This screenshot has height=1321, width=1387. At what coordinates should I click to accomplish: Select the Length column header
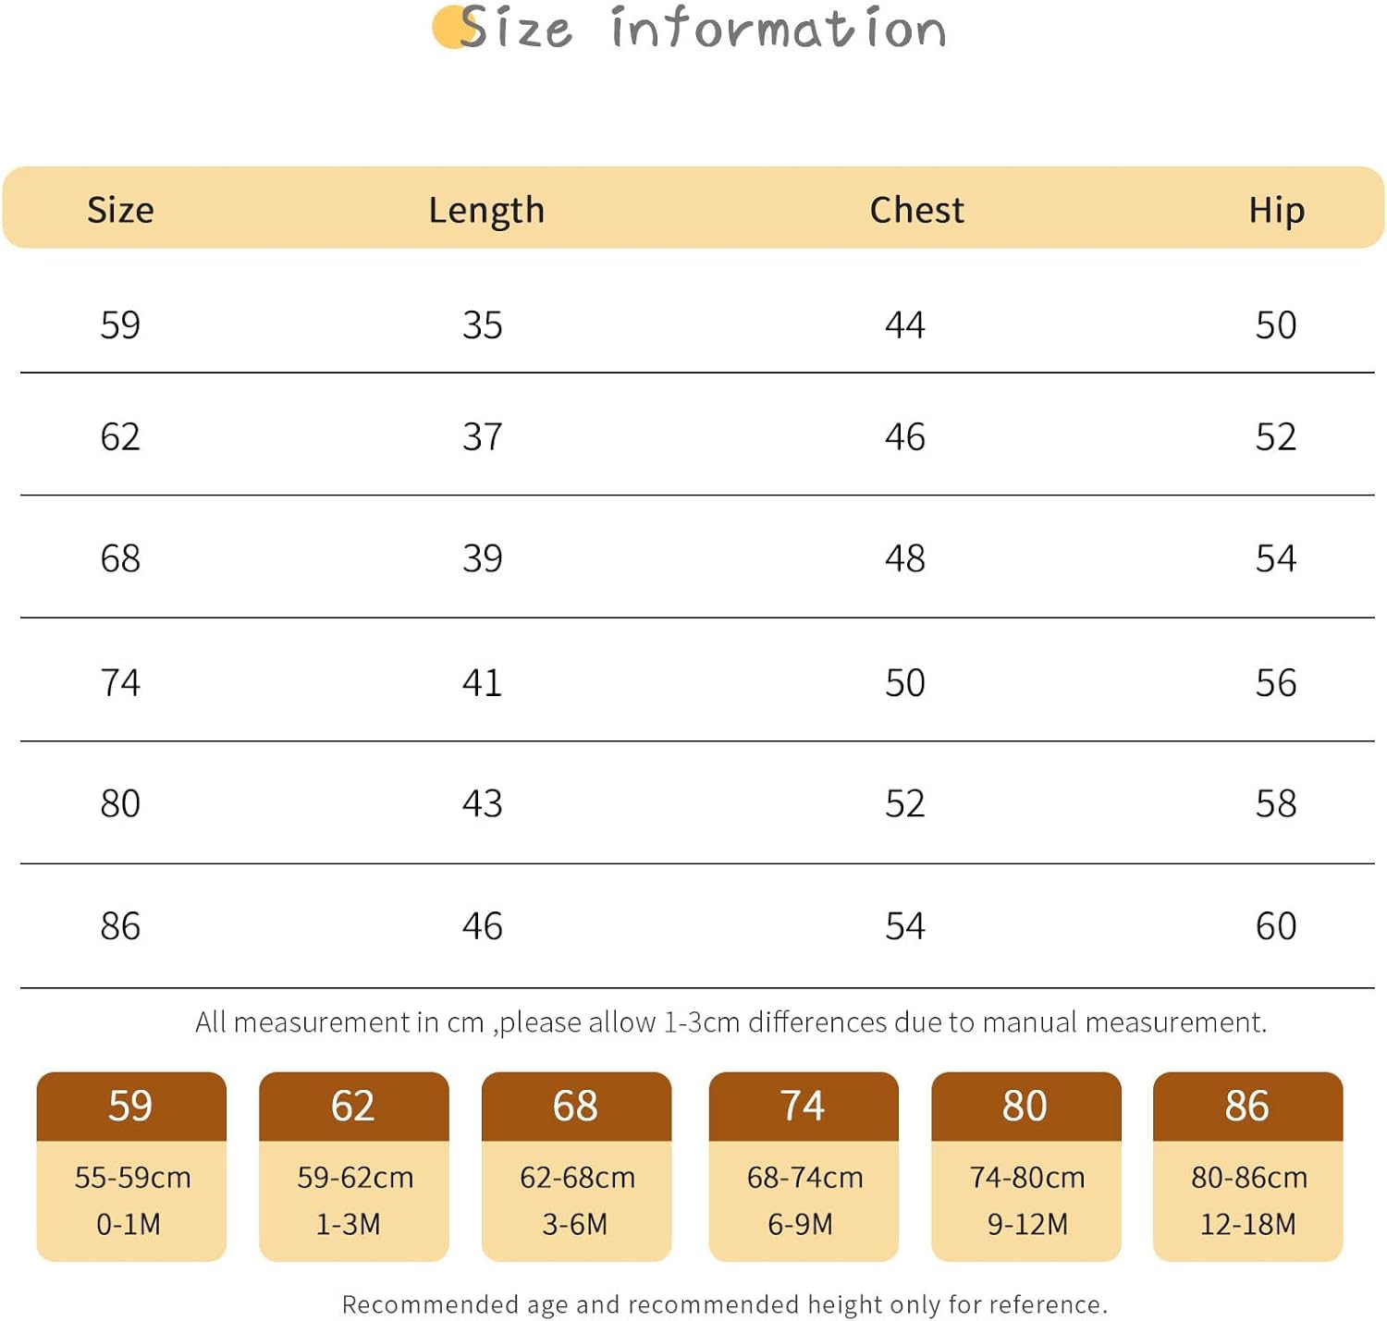click(486, 211)
